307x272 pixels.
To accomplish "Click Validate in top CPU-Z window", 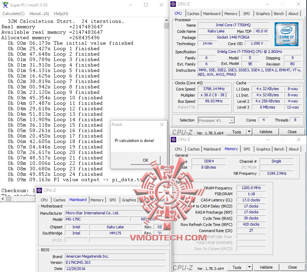I will click(x=266, y=132).
